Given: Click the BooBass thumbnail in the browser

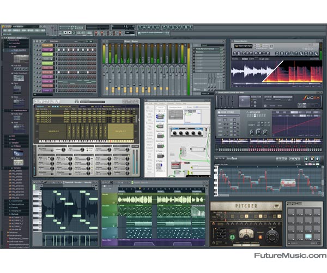Looking at the screenshot, I should coord(19,153).
